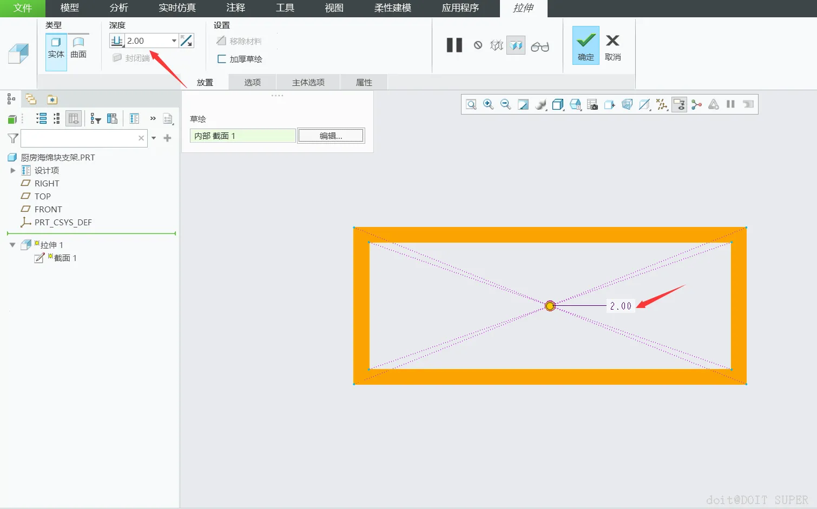
Task: Pause the extrude tool with pause icon
Action: tap(454, 45)
